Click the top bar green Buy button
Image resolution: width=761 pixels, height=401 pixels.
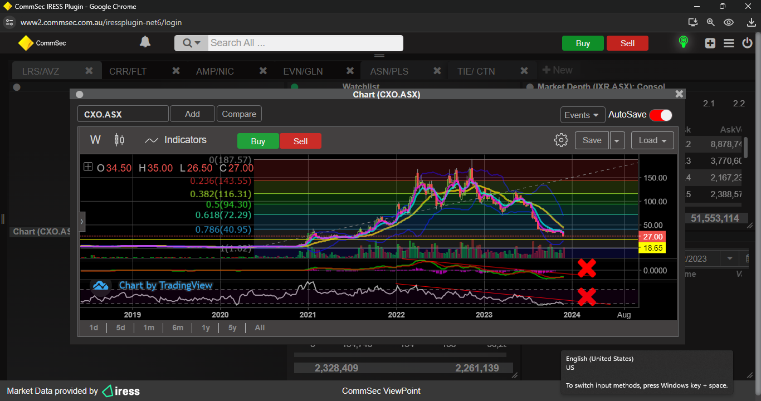(x=583, y=43)
